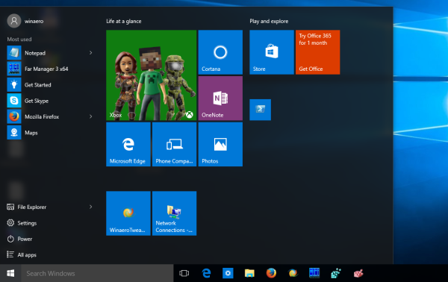Image resolution: width=448 pixels, height=282 pixels.
Task: Click the Most used heading
Action: click(19, 39)
